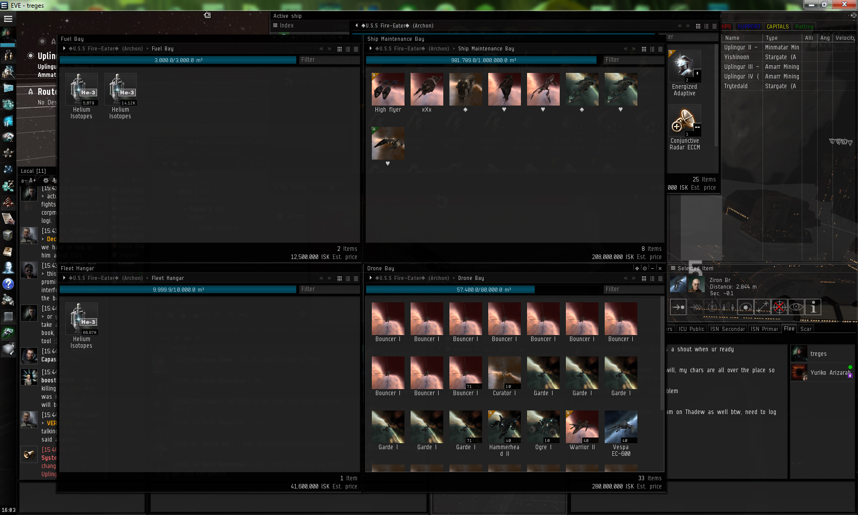This screenshot has height=515, width=858.
Task: Click the Approach icon in Selected Item
Action: pos(678,307)
